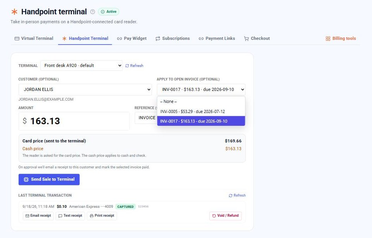
Task: Click the Void / Refund button
Action: coord(226,216)
